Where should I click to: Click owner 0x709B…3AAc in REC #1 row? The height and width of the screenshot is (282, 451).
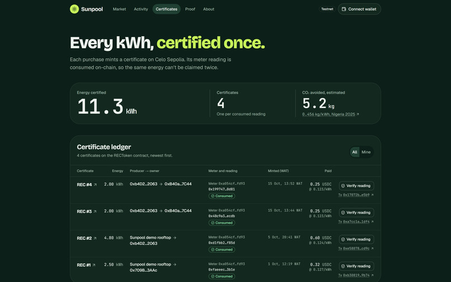pyautogui.click(x=144, y=270)
